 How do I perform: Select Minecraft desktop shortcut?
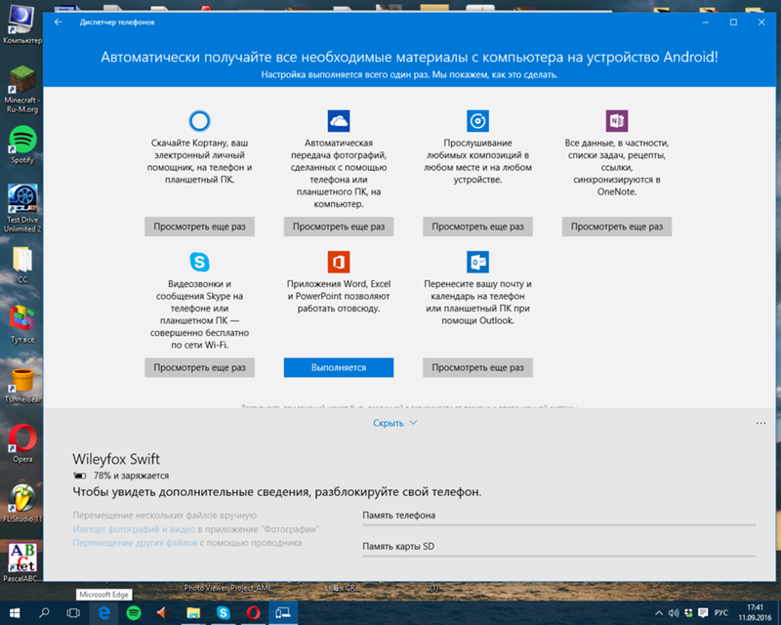(x=22, y=90)
